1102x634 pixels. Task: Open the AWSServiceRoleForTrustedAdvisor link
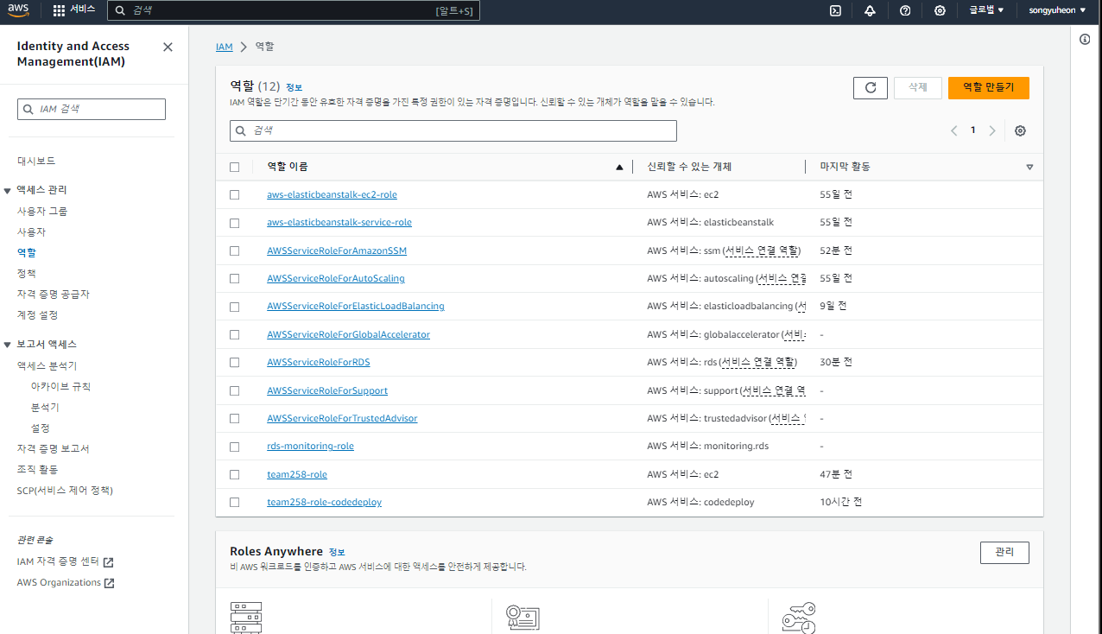tap(342, 418)
